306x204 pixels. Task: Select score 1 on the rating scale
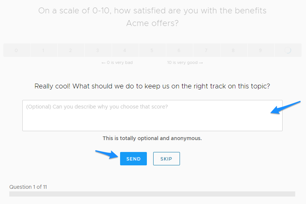click(44, 50)
